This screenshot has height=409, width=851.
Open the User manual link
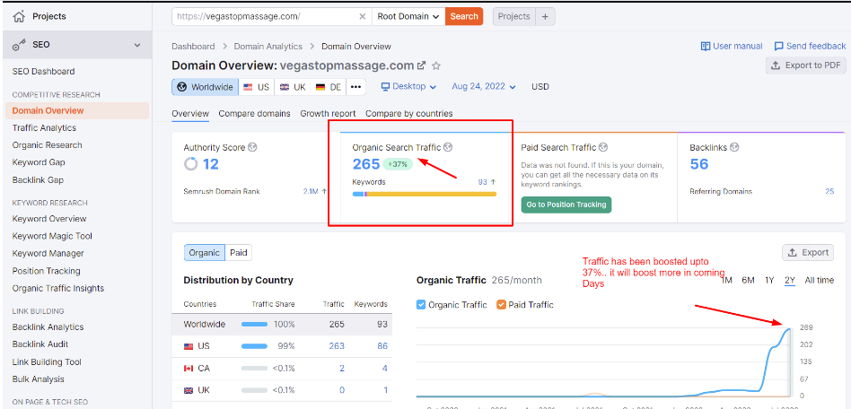click(x=732, y=46)
